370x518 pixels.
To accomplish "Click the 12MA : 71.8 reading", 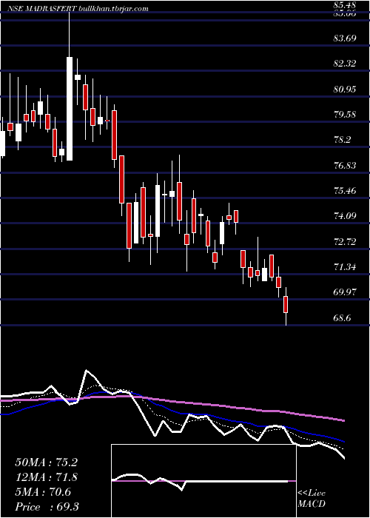I will (x=47, y=477).
